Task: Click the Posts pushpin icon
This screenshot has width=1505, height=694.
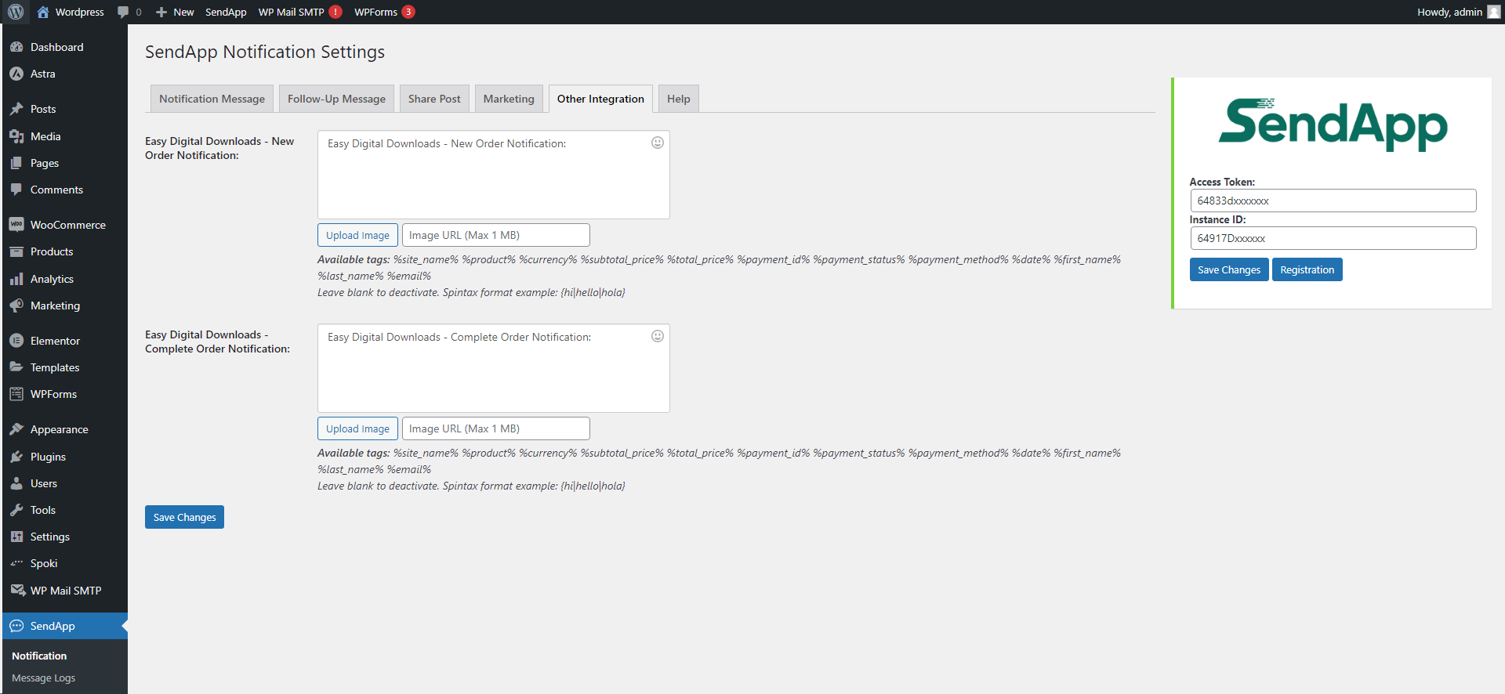Action: (16, 109)
